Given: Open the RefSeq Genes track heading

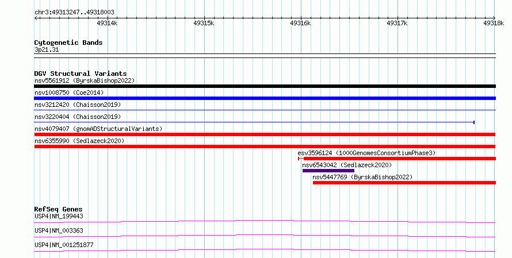Looking at the screenshot, I should point(58,209).
